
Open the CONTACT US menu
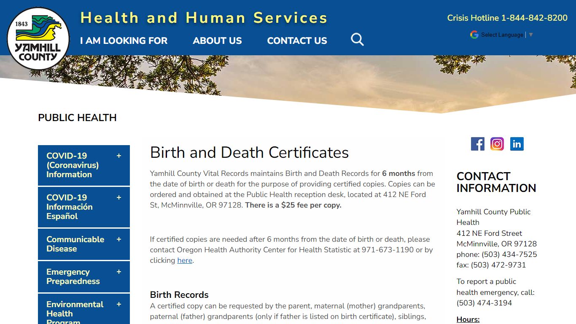tap(297, 40)
